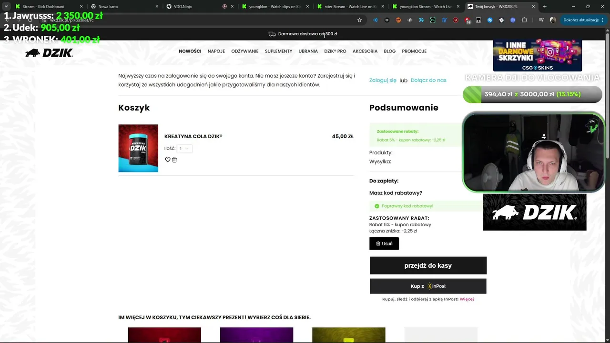Click the red uBlock shield extension icon

click(x=456, y=20)
